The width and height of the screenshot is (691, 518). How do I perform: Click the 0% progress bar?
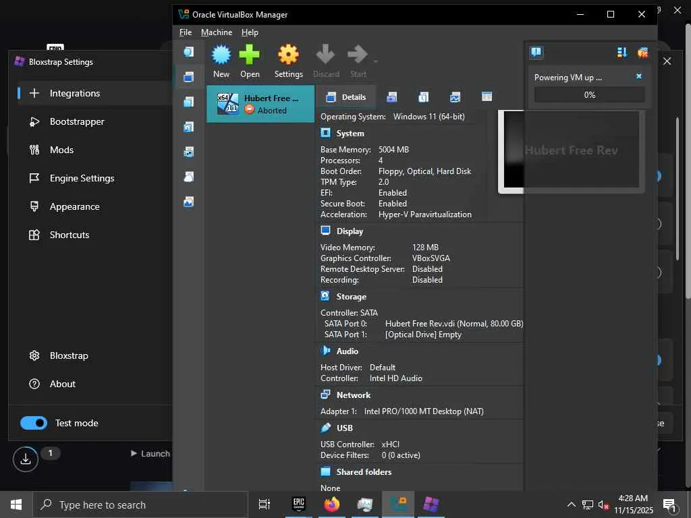[x=589, y=94]
